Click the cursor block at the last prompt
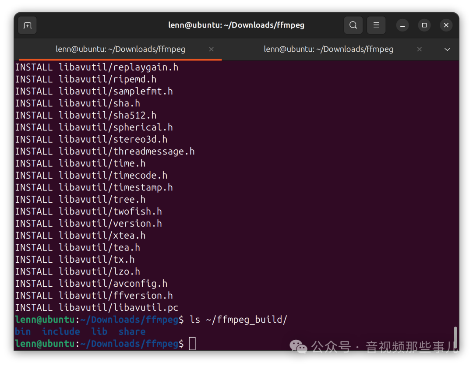473x366 pixels. (x=192, y=344)
